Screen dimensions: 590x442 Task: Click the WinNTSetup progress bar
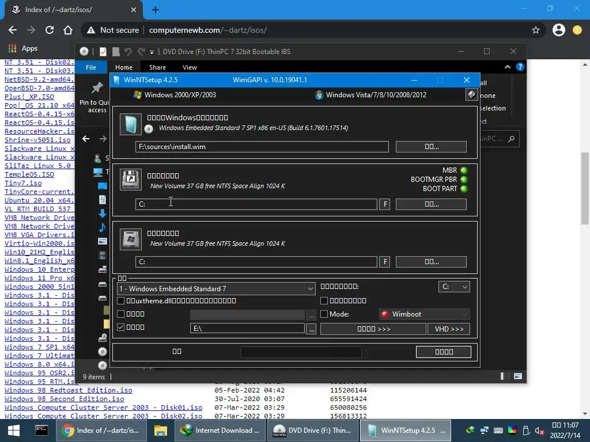[x=301, y=352]
